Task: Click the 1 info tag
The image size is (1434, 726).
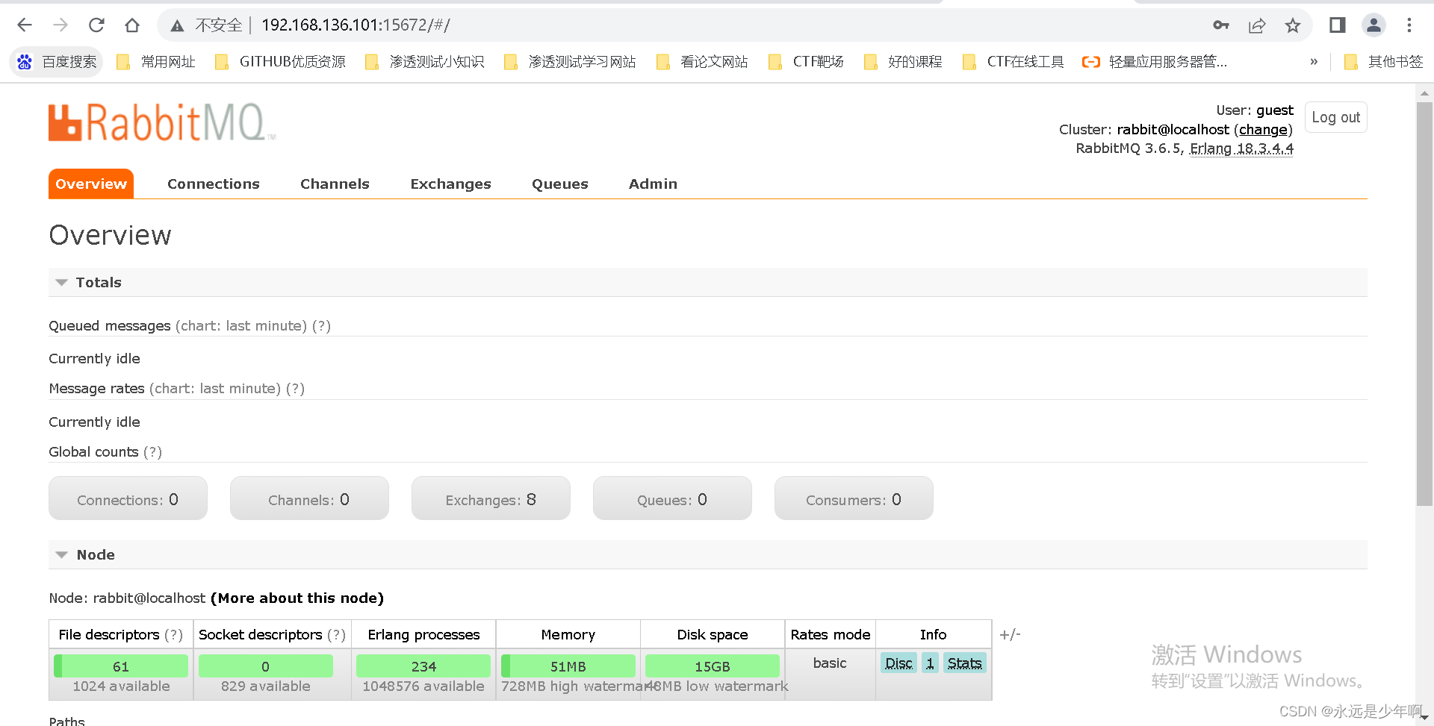Action: coord(930,663)
